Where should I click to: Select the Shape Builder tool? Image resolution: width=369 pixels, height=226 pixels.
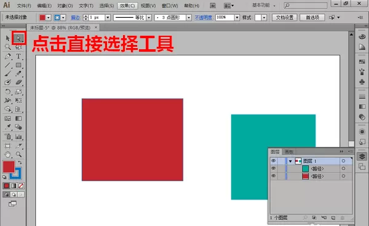[x=7, y=109]
